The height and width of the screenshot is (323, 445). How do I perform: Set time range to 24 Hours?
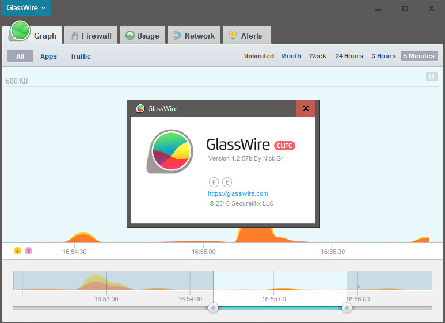[x=349, y=56]
